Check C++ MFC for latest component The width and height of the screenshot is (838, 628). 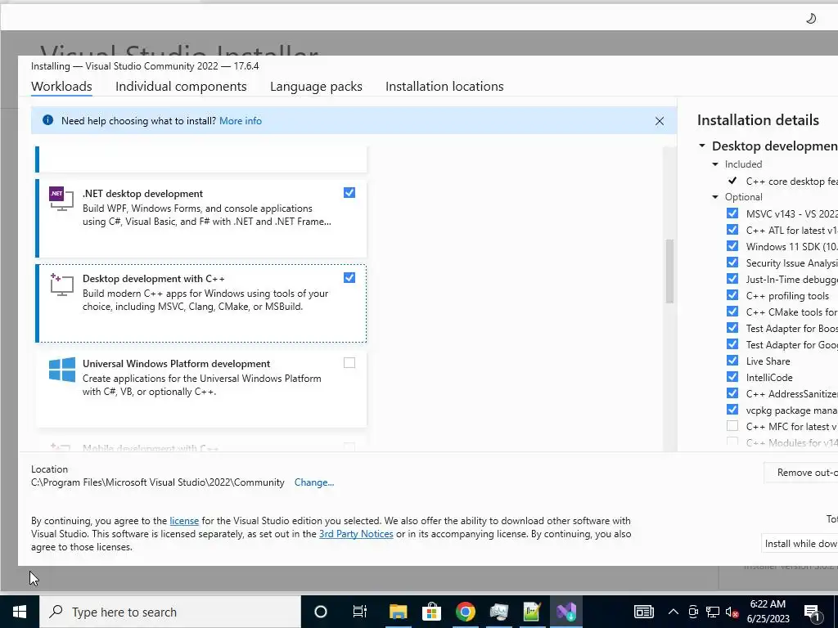[x=732, y=426]
